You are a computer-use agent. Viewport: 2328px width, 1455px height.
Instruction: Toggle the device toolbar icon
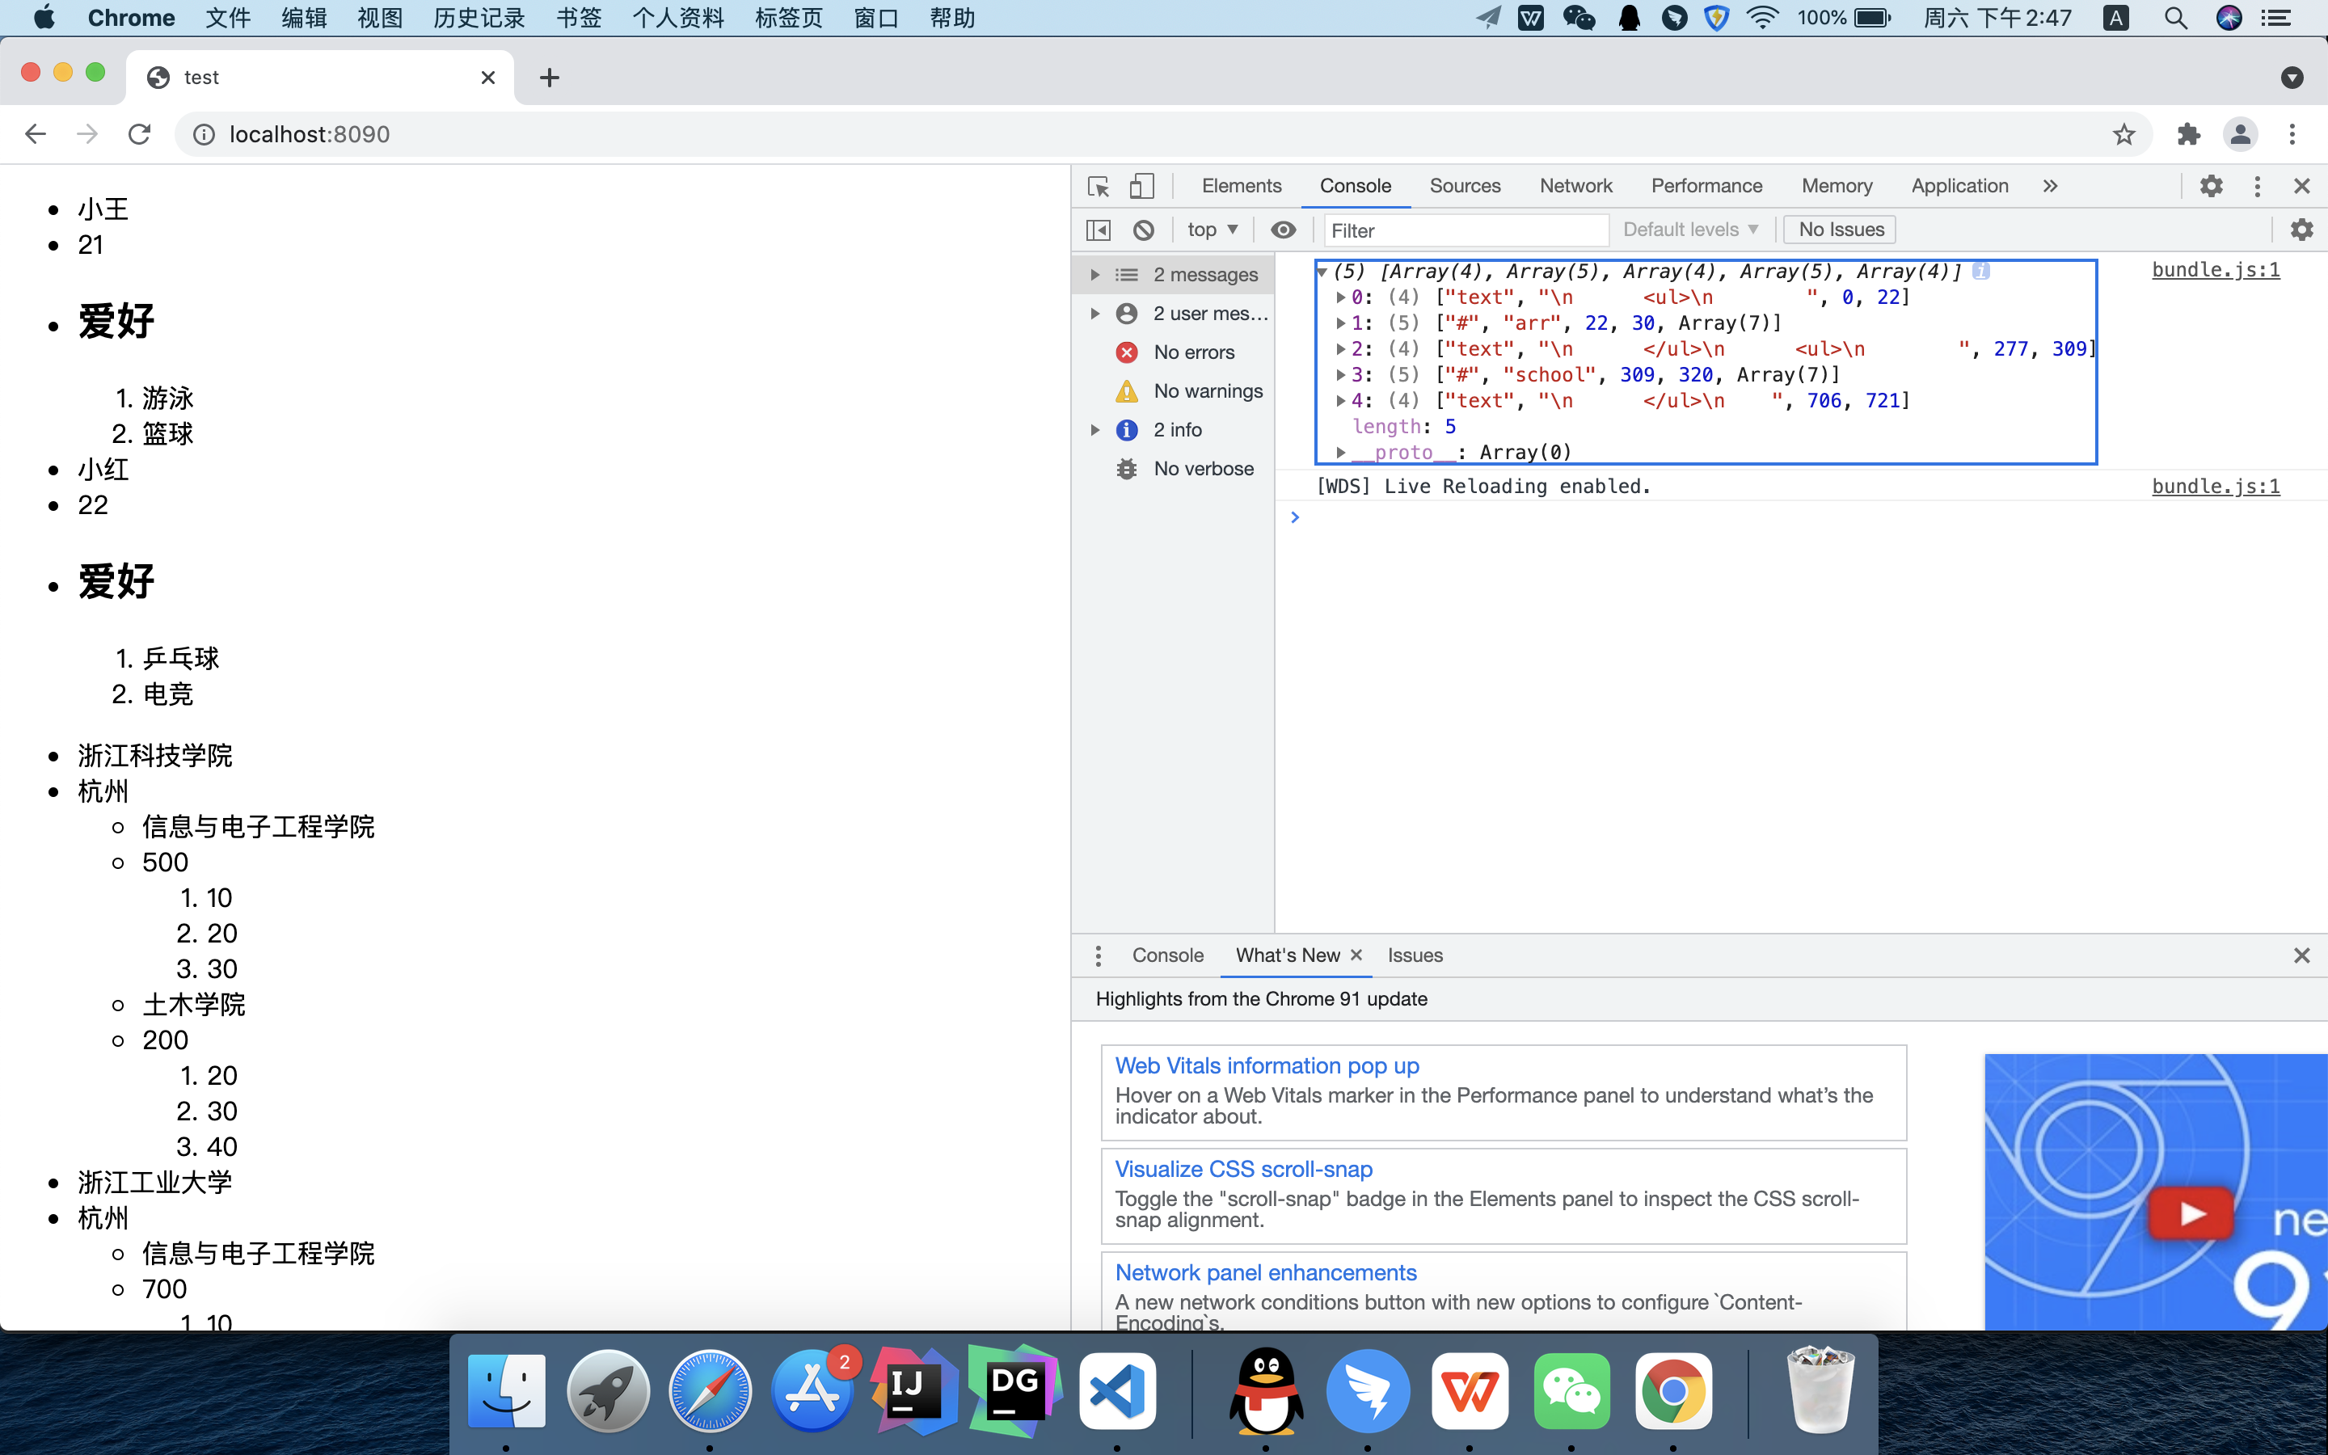1141,186
